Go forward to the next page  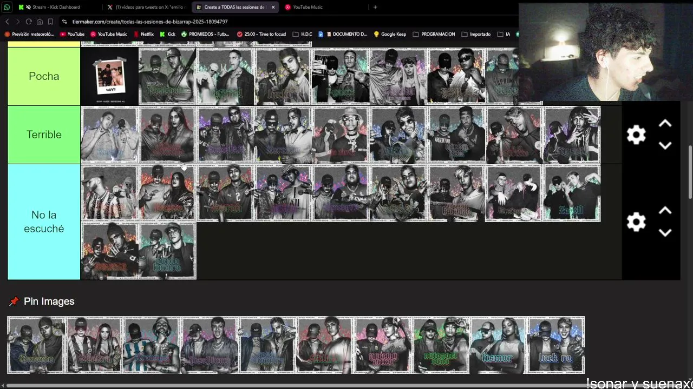click(x=18, y=22)
